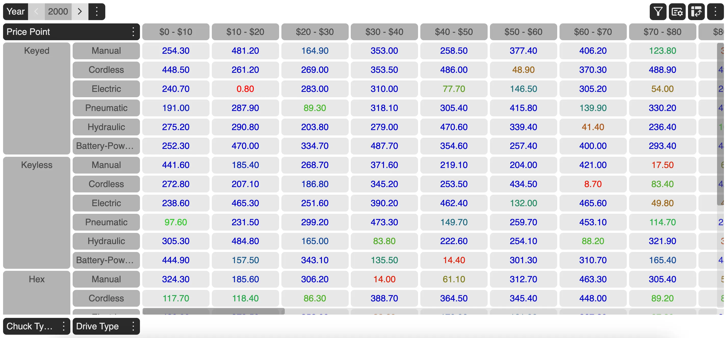728x338 pixels.
Task: Collapse the Keyed row group header
Action: [36, 51]
